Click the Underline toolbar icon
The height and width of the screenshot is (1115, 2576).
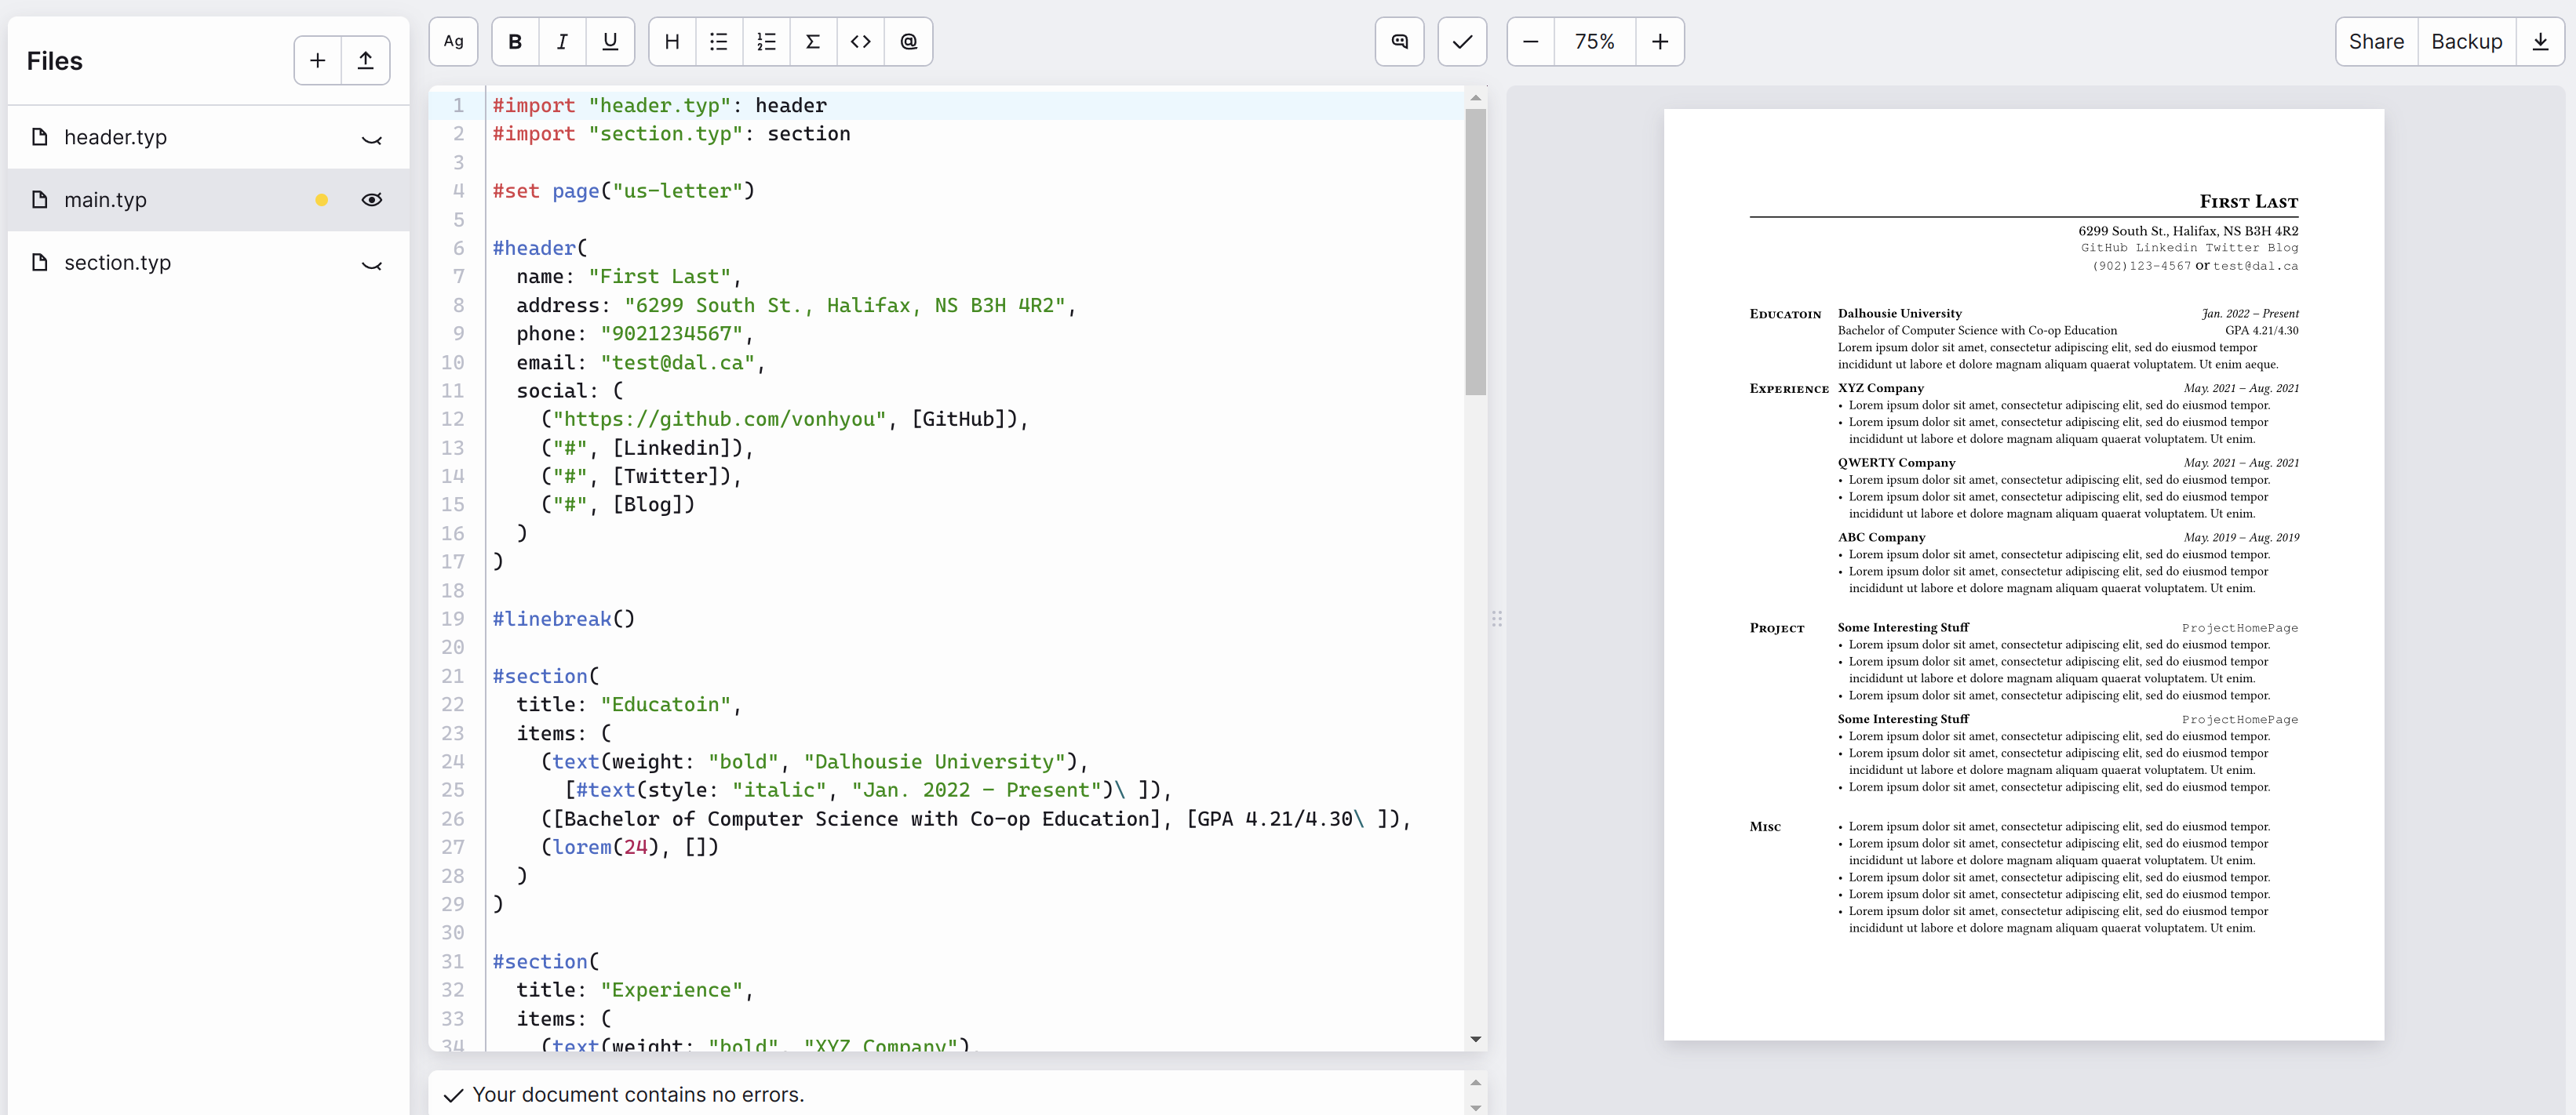610,42
